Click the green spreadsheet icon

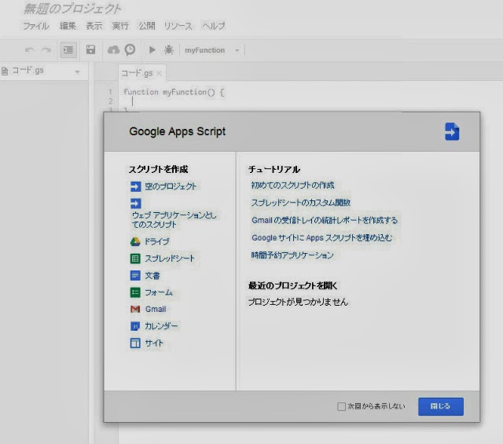(135, 259)
